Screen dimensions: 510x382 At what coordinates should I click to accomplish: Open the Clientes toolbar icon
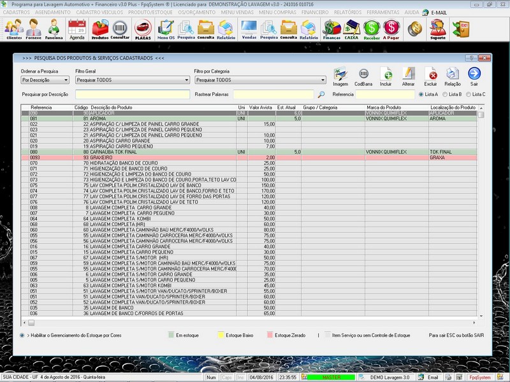(14, 29)
